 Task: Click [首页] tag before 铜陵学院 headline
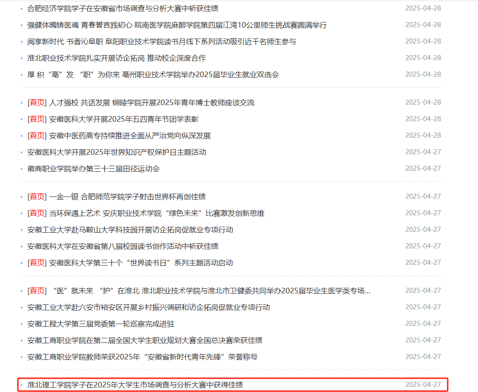tap(37, 102)
